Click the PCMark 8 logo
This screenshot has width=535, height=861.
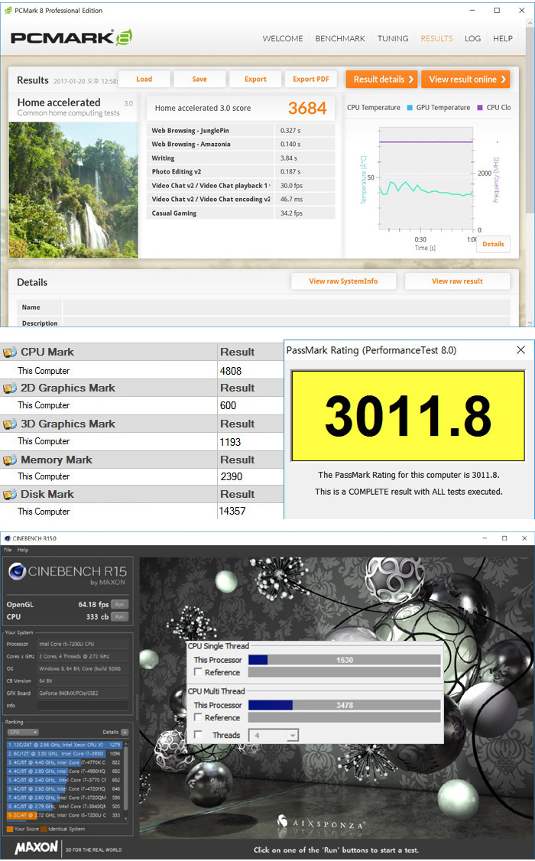coord(71,37)
